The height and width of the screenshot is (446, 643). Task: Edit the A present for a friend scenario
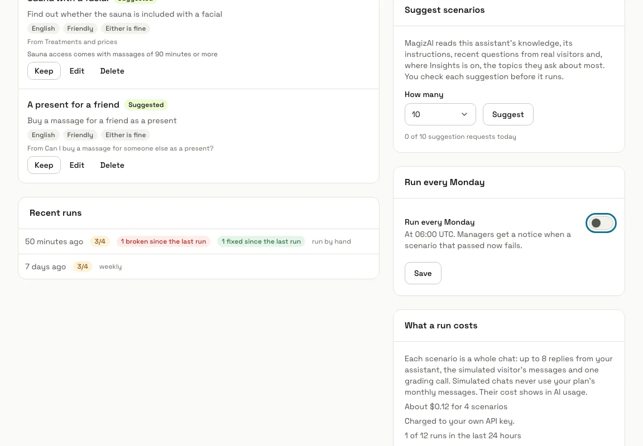coord(76,165)
